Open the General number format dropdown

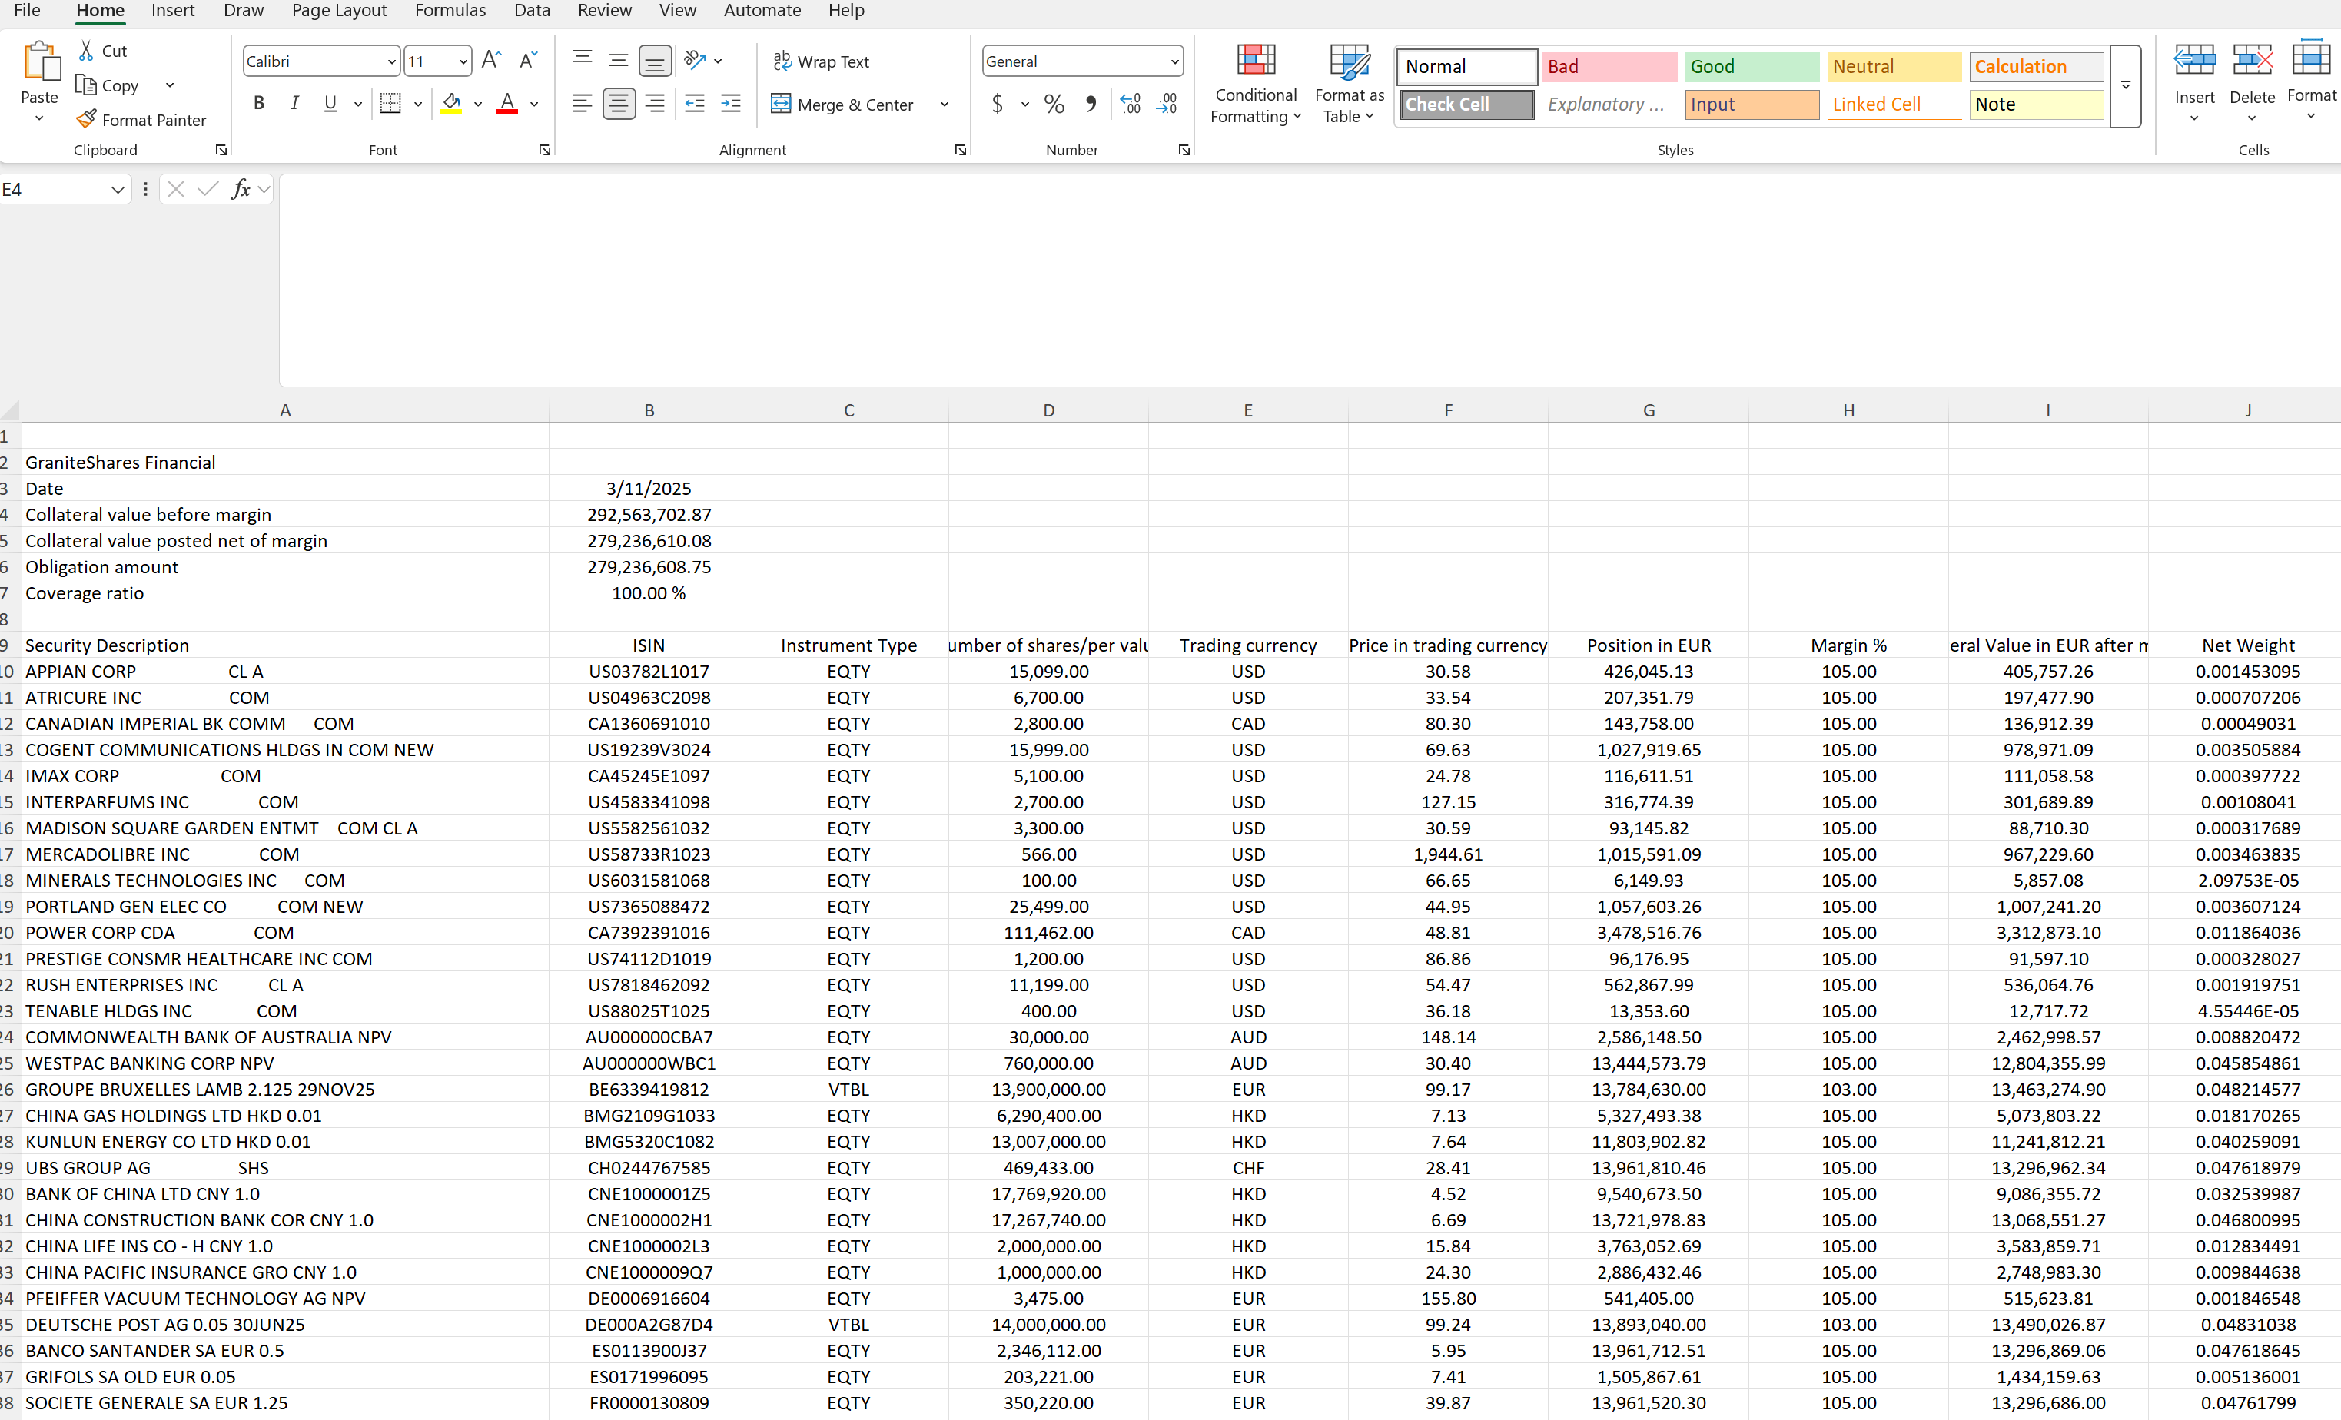[x=1174, y=61]
